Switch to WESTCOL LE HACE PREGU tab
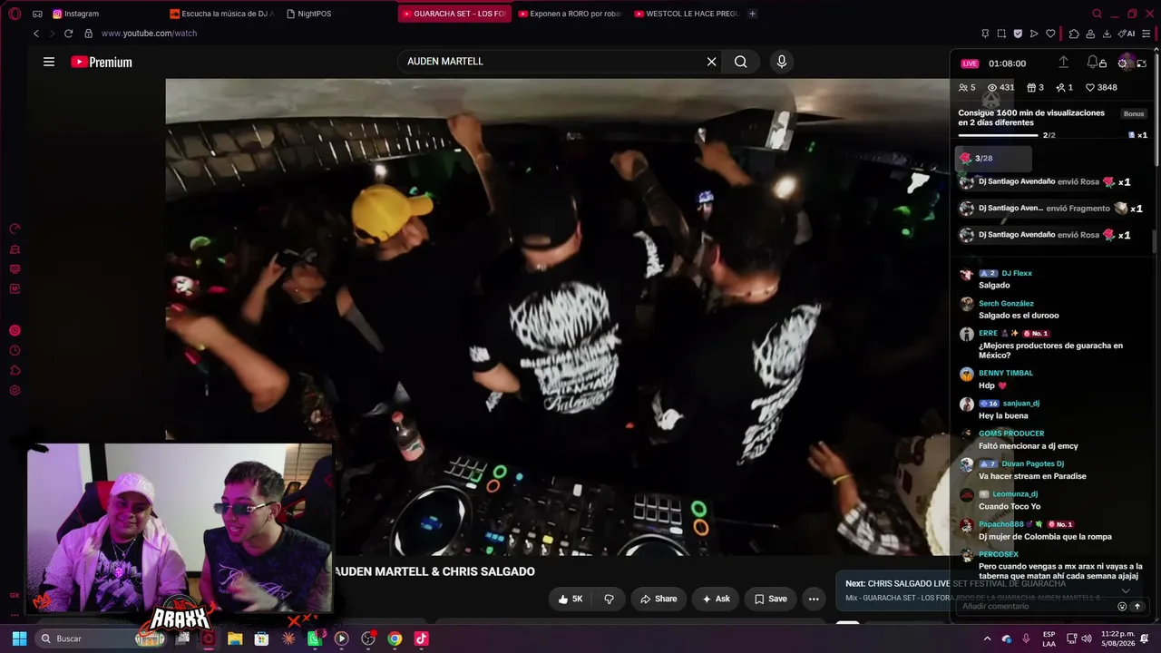1161x653 pixels. (687, 14)
